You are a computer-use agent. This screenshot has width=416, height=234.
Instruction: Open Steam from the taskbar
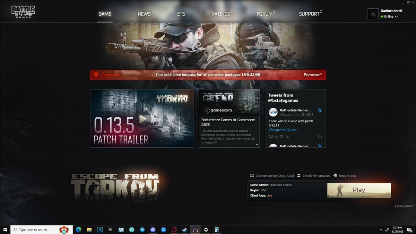(x=185, y=229)
